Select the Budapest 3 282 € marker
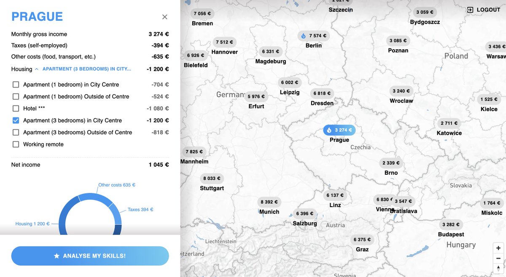This screenshot has height=277, width=506. tap(451, 225)
